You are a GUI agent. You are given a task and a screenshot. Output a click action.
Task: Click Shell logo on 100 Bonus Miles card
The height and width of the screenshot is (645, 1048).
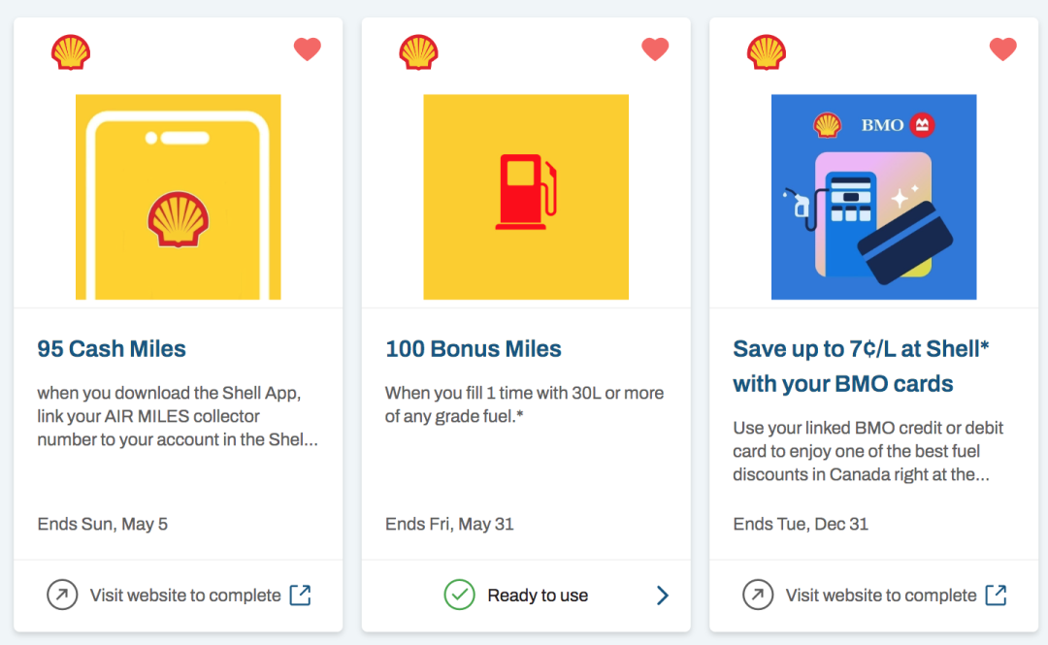coord(418,52)
